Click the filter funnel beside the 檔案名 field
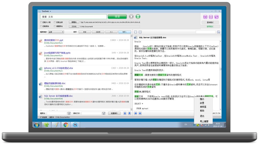258x144 pixels. pyautogui.click(x=69, y=113)
